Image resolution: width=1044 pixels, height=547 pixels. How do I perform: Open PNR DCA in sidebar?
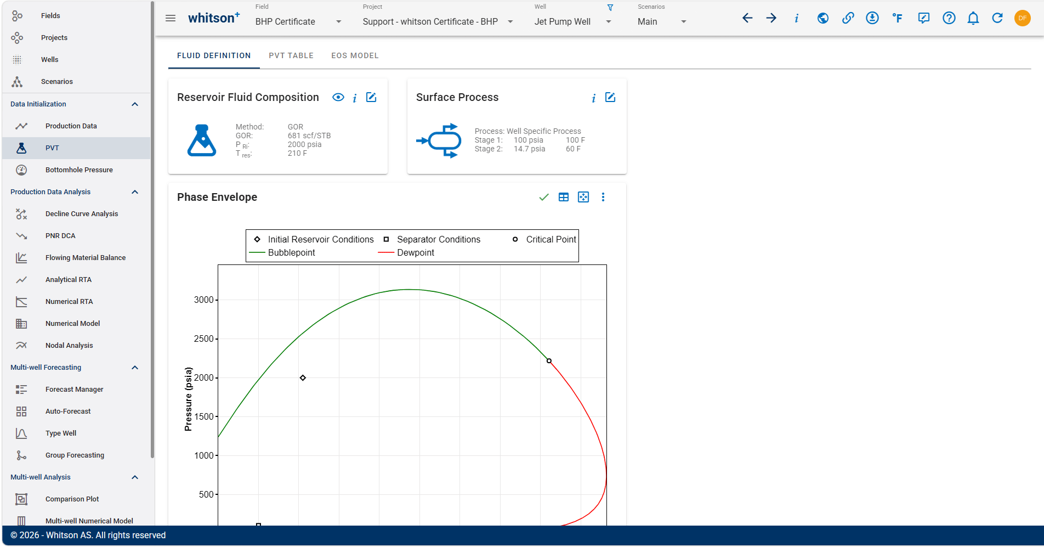(x=76, y=236)
